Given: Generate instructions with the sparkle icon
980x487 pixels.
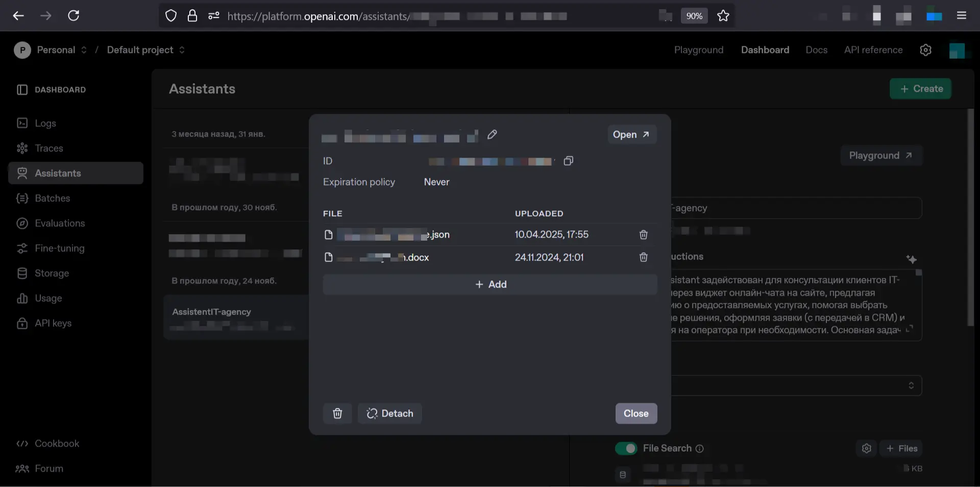Looking at the screenshot, I should (x=912, y=259).
